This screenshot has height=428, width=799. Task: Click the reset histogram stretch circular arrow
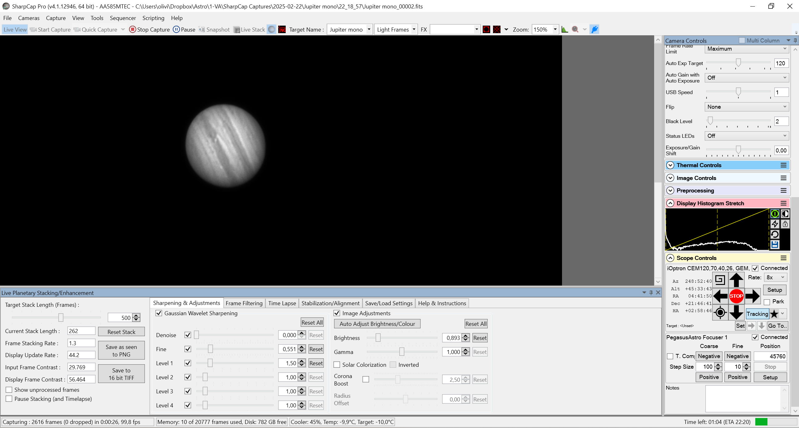pos(775,234)
